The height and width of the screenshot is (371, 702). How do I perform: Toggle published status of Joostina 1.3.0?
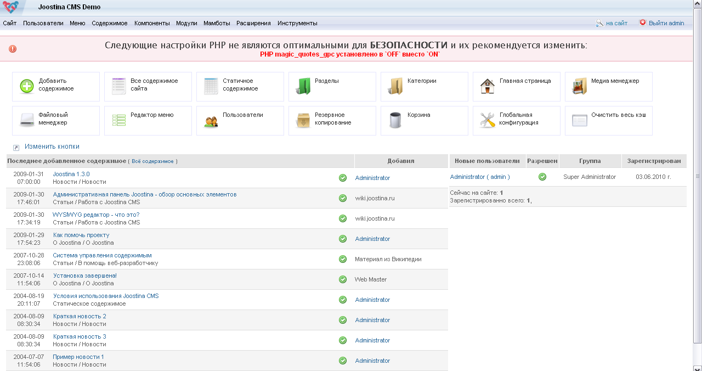click(343, 178)
